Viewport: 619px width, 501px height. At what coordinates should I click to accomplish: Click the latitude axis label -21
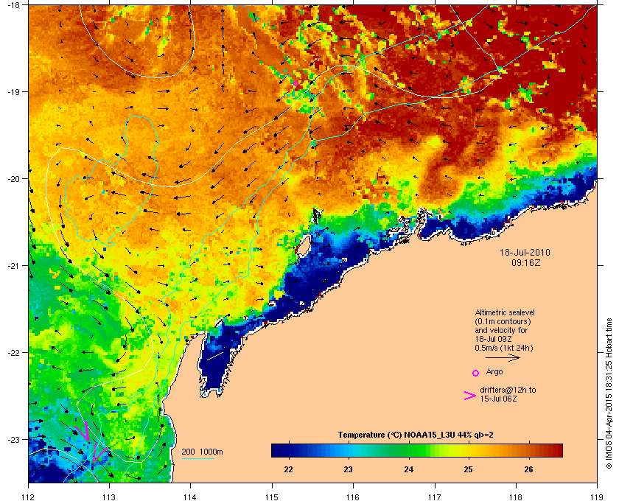pos(13,266)
